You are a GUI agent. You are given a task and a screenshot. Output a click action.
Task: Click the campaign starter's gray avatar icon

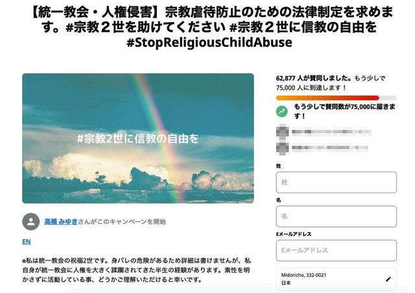31,222
